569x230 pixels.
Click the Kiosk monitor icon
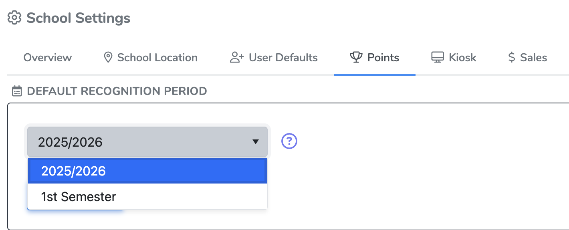pos(438,58)
